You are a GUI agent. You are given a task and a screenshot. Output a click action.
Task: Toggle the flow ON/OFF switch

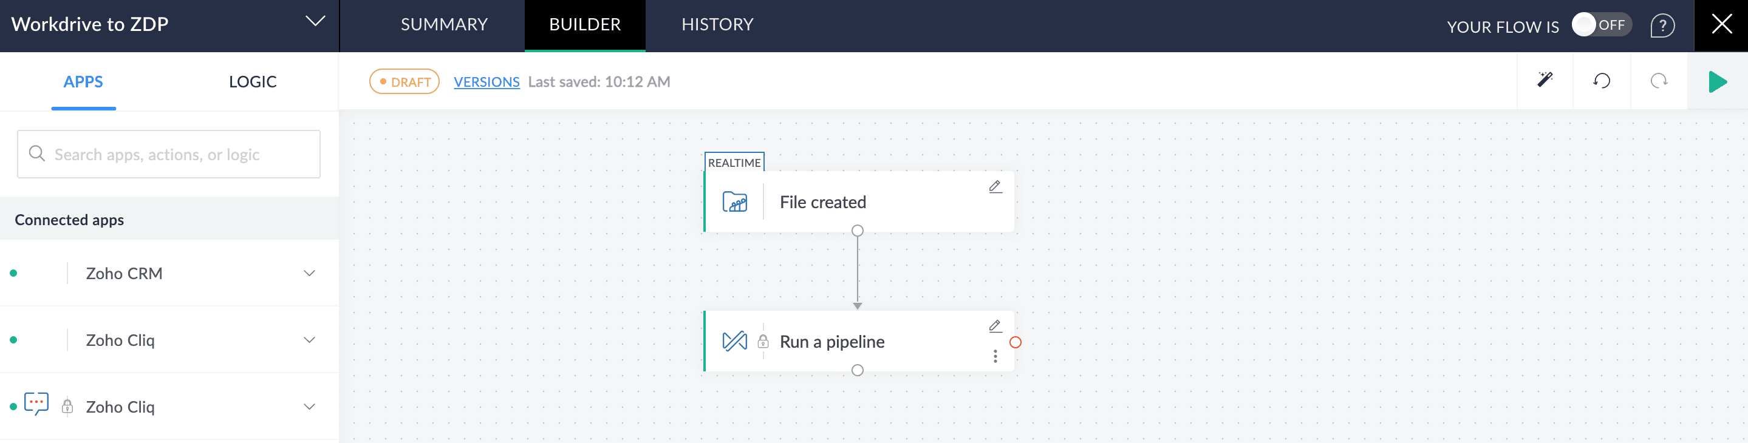[x=1601, y=25]
